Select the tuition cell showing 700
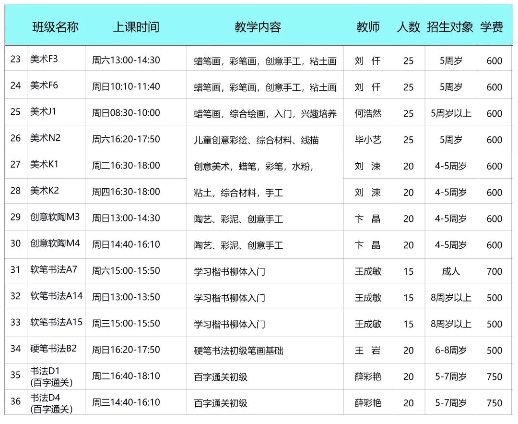Screen dimensions: 518x424 (494, 272)
